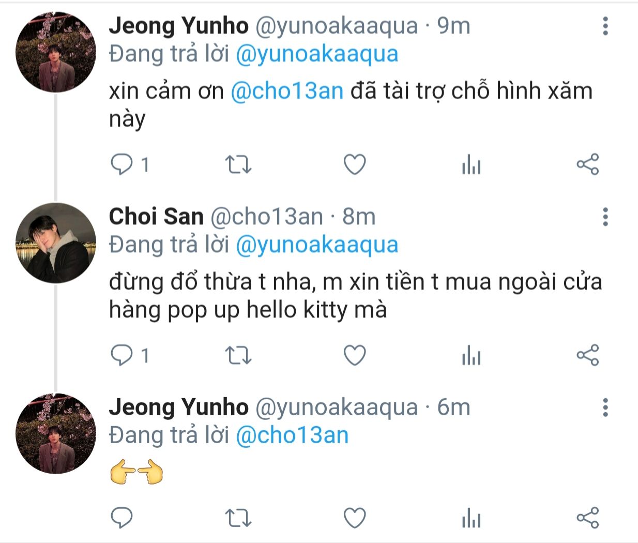The image size is (638, 543).
Task: Share Jeong Yunho's 9m tweet
Action: [x=587, y=165]
